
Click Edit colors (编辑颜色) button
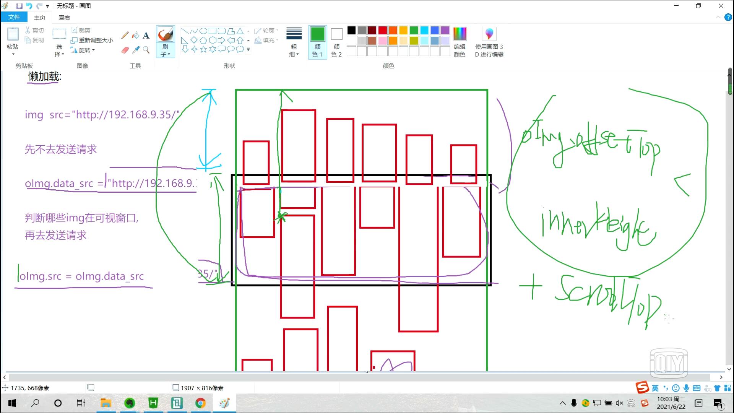(460, 42)
